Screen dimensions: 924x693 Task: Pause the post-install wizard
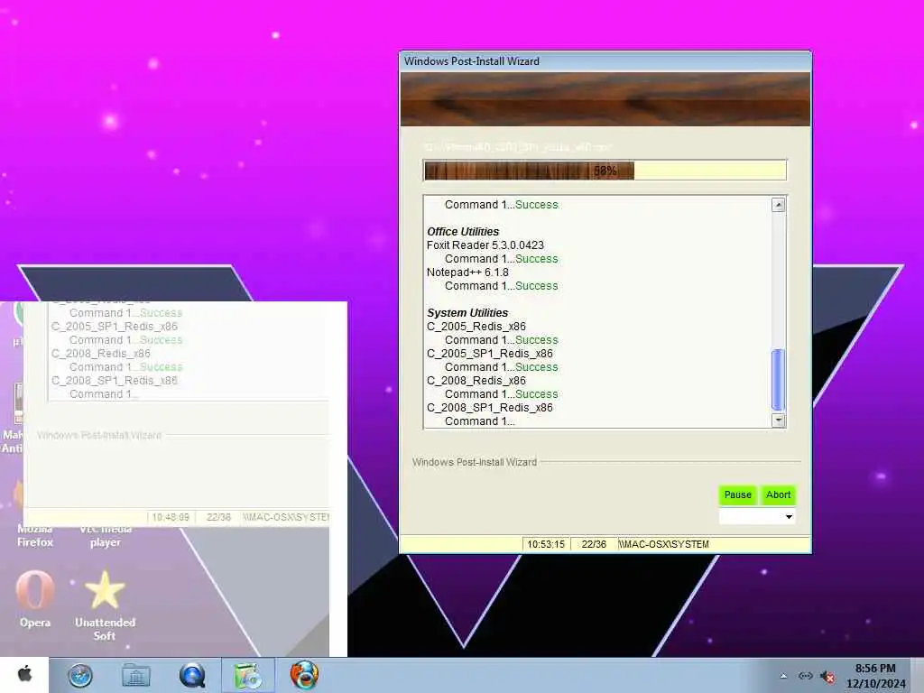pyautogui.click(x=738, y=495)
